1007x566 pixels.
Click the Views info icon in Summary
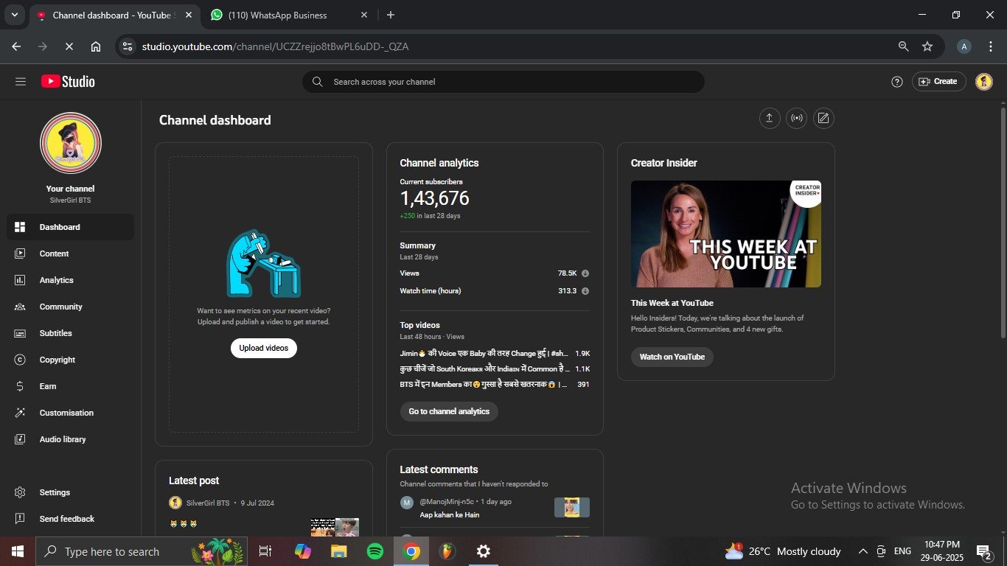pyautogui.click(x=585, y=273)
